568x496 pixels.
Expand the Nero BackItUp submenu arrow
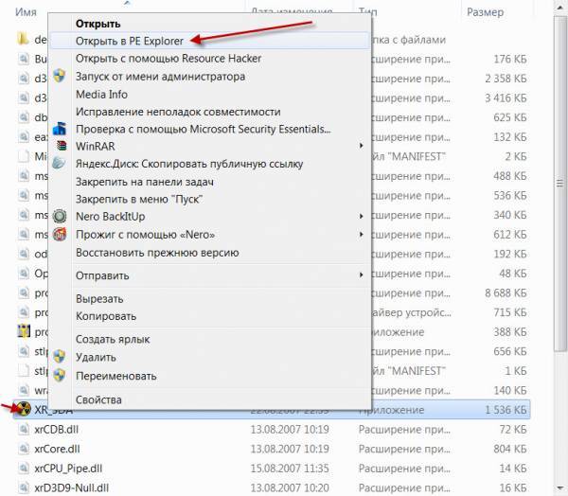point(361,217)
